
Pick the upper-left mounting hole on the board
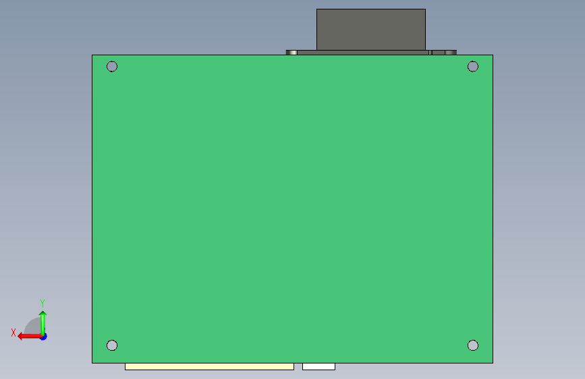tap(112, 66)
